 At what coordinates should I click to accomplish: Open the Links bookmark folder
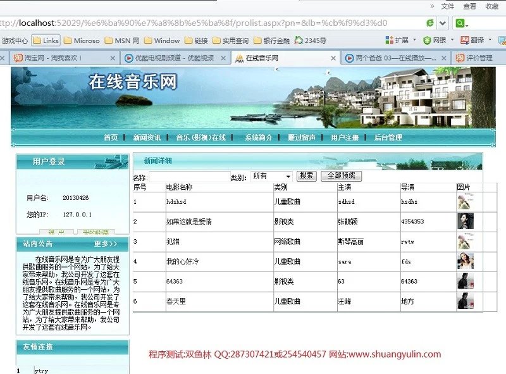46,41
